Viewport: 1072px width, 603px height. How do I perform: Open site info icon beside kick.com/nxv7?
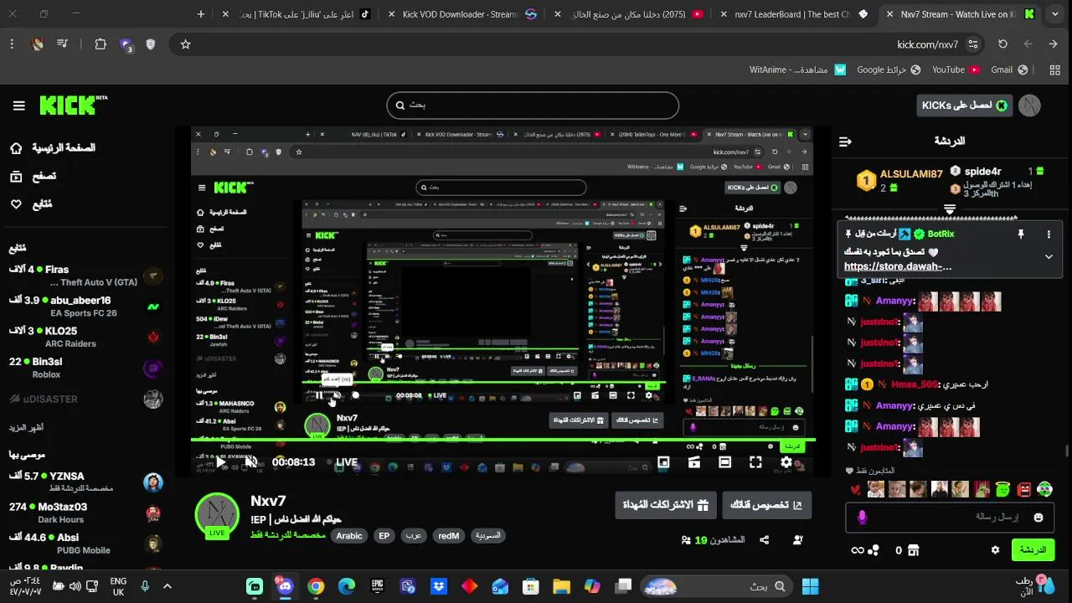tap(972, 44)
